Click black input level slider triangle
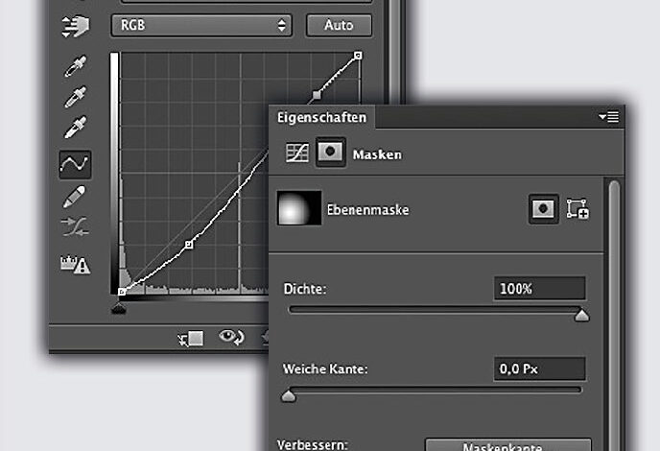660x451 pixels. 119,309
